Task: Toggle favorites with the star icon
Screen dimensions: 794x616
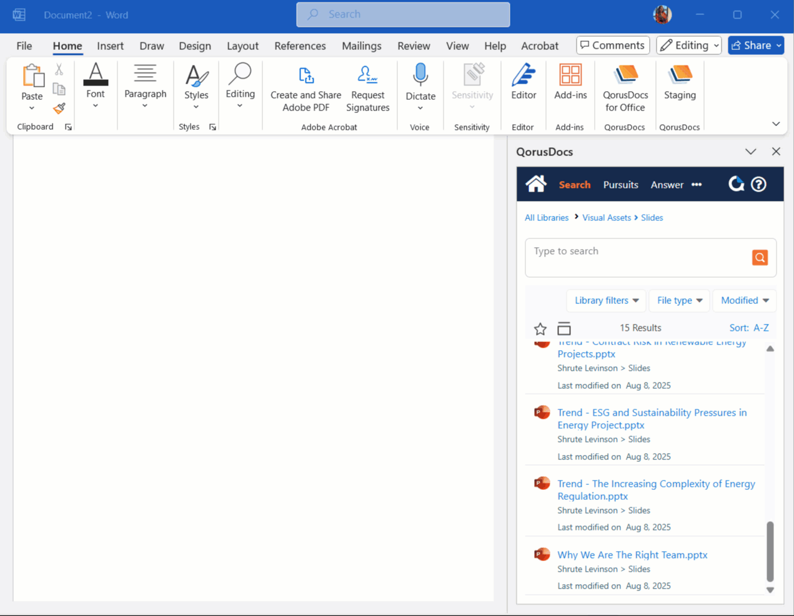Action: pyautogui.click(x=540, y=328)
